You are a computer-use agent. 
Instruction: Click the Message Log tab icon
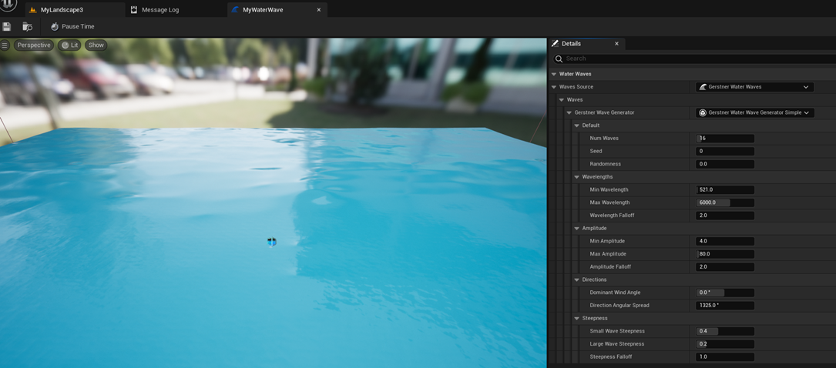coord(134,9)
